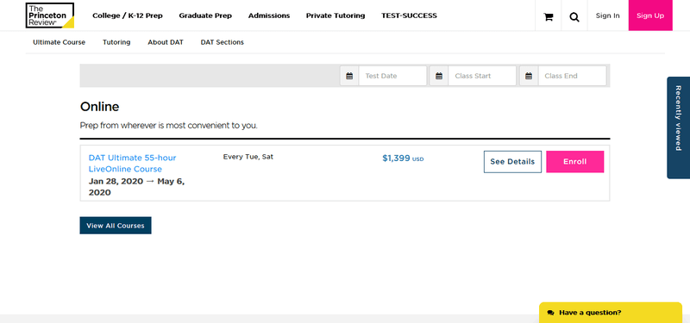Click the search magnifier icon
This screenshot has width=690, height=323.
pos(574,16)
